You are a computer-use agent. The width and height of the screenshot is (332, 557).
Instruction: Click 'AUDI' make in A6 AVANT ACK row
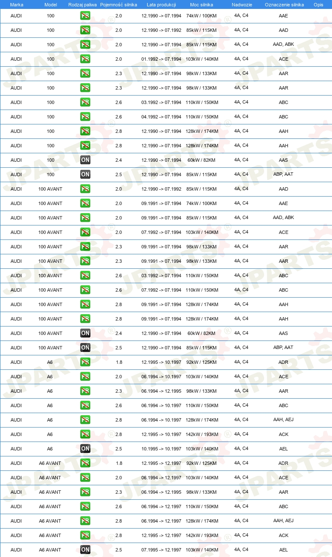pyautogui.click(x=16, y=535)
